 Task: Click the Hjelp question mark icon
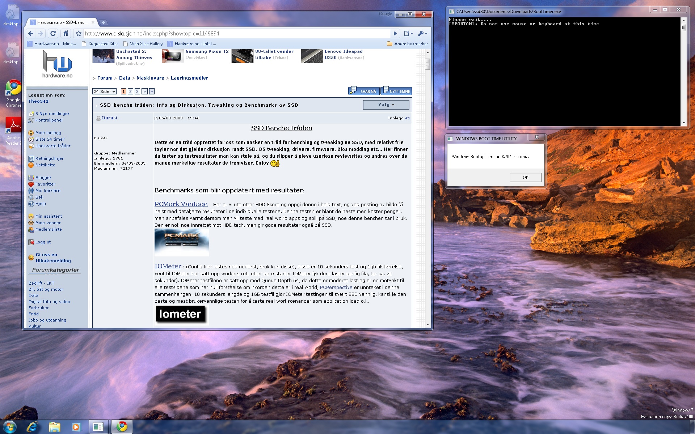[31, 204]
